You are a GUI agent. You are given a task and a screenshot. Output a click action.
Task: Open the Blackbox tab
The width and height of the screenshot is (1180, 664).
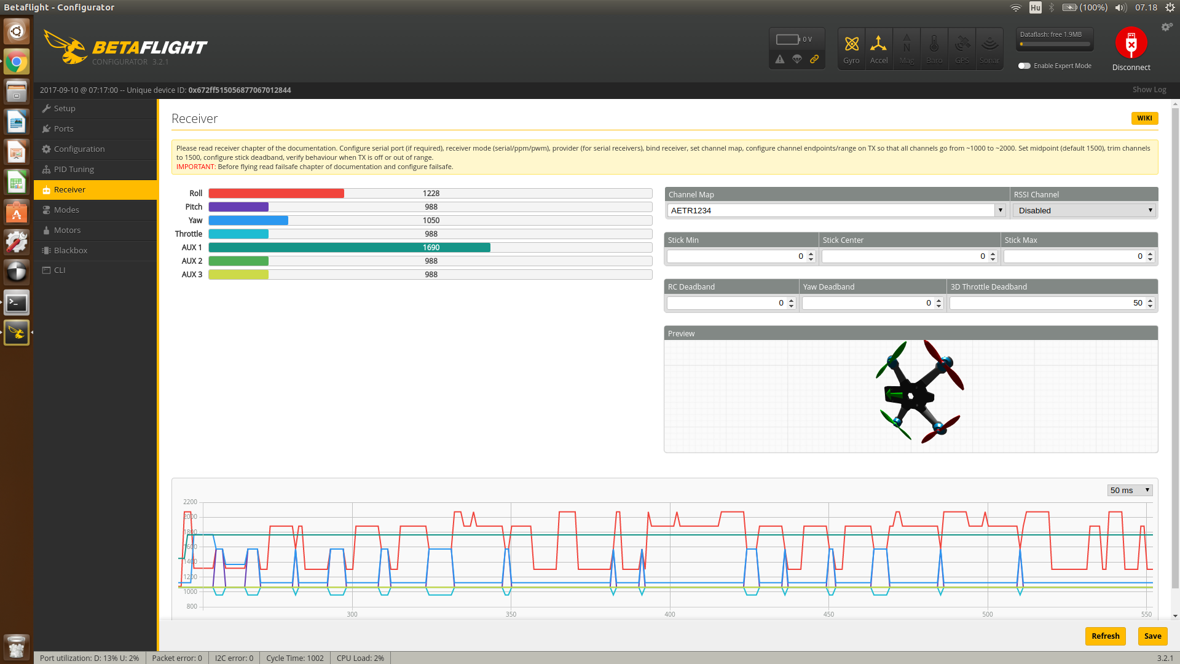tap(95, 250)
